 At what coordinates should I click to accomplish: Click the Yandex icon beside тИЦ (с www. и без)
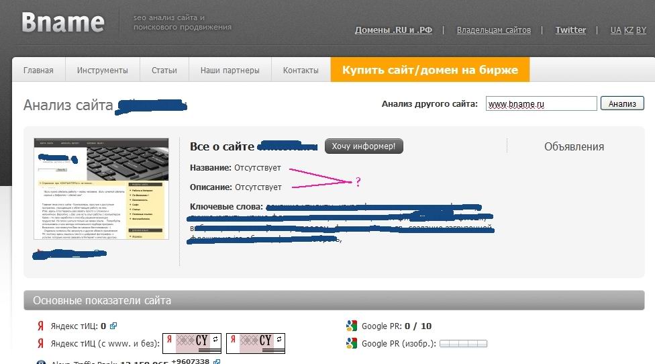(40, 344)
